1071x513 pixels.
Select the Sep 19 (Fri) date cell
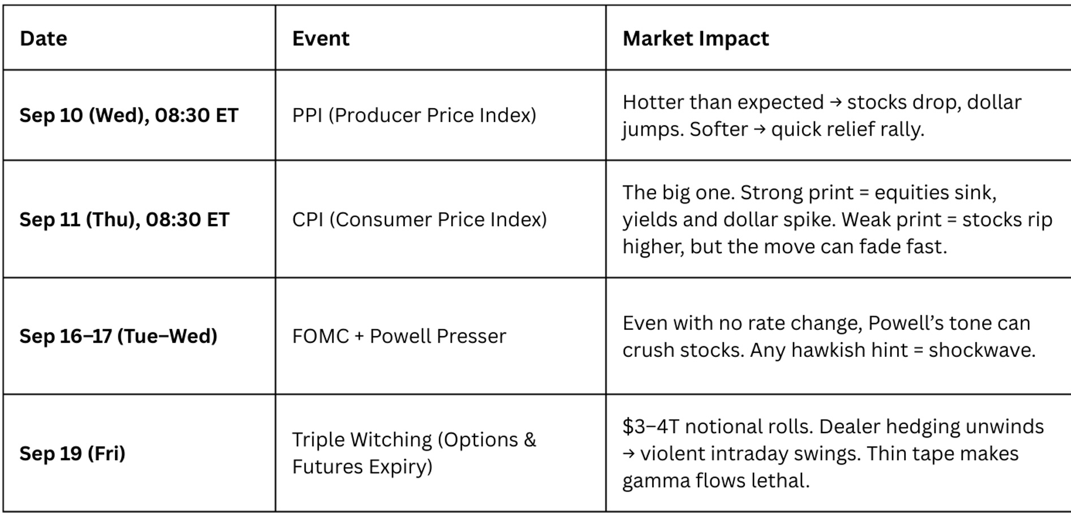[x=72, y=454]
